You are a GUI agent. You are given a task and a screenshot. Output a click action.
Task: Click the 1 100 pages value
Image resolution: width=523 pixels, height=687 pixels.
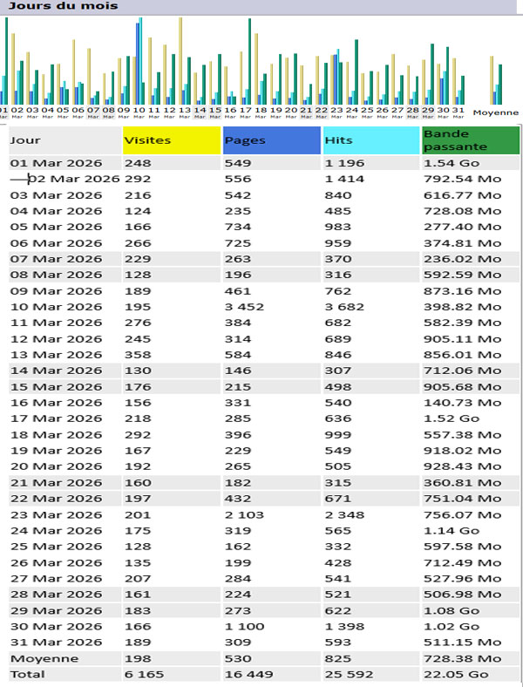[244, 627]
